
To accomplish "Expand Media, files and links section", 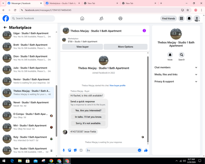I will tap(176, 75).
